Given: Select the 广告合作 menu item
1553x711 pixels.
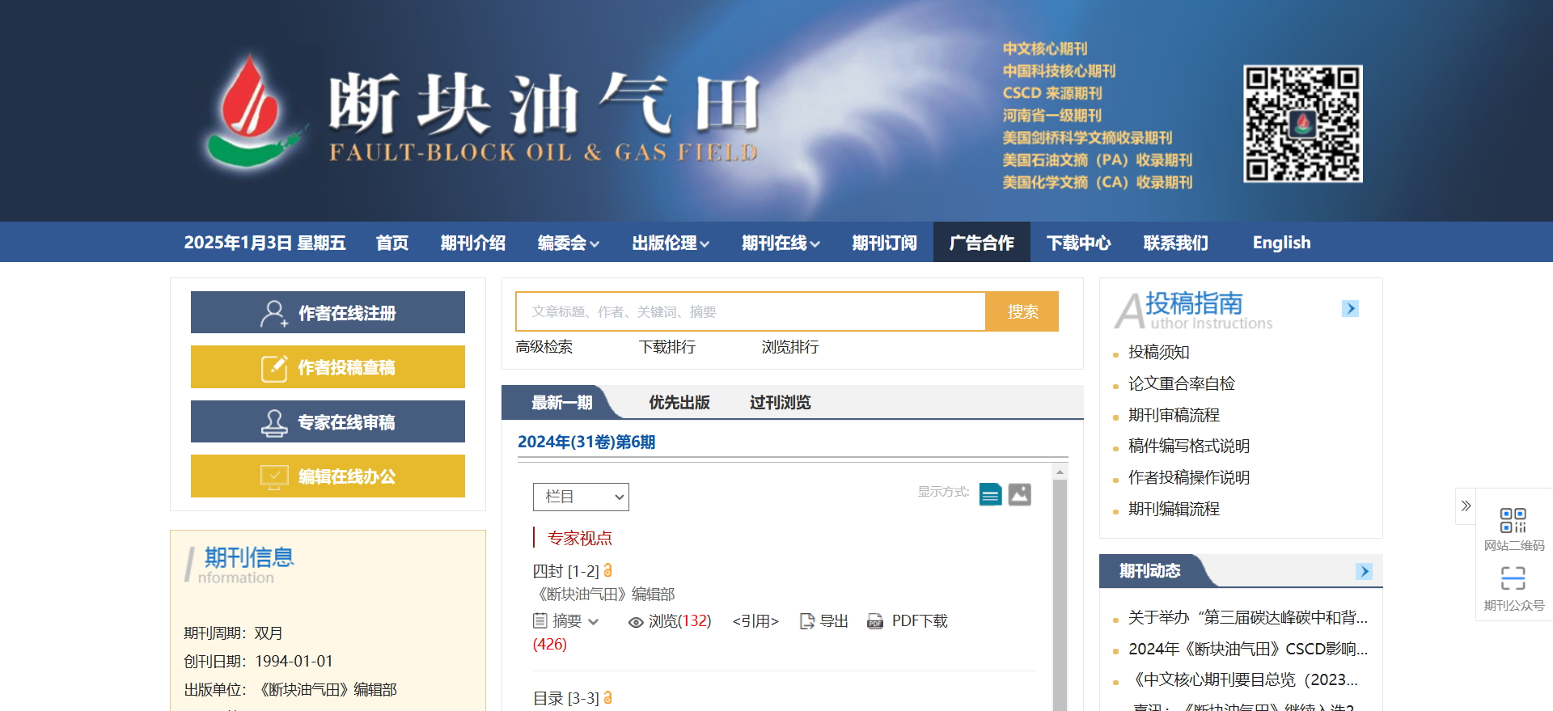Looking at the screenshot, I should (981, 243).
